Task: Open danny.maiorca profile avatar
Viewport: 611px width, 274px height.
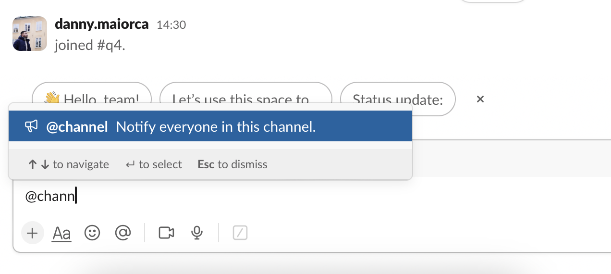Action: coord(30,34)
